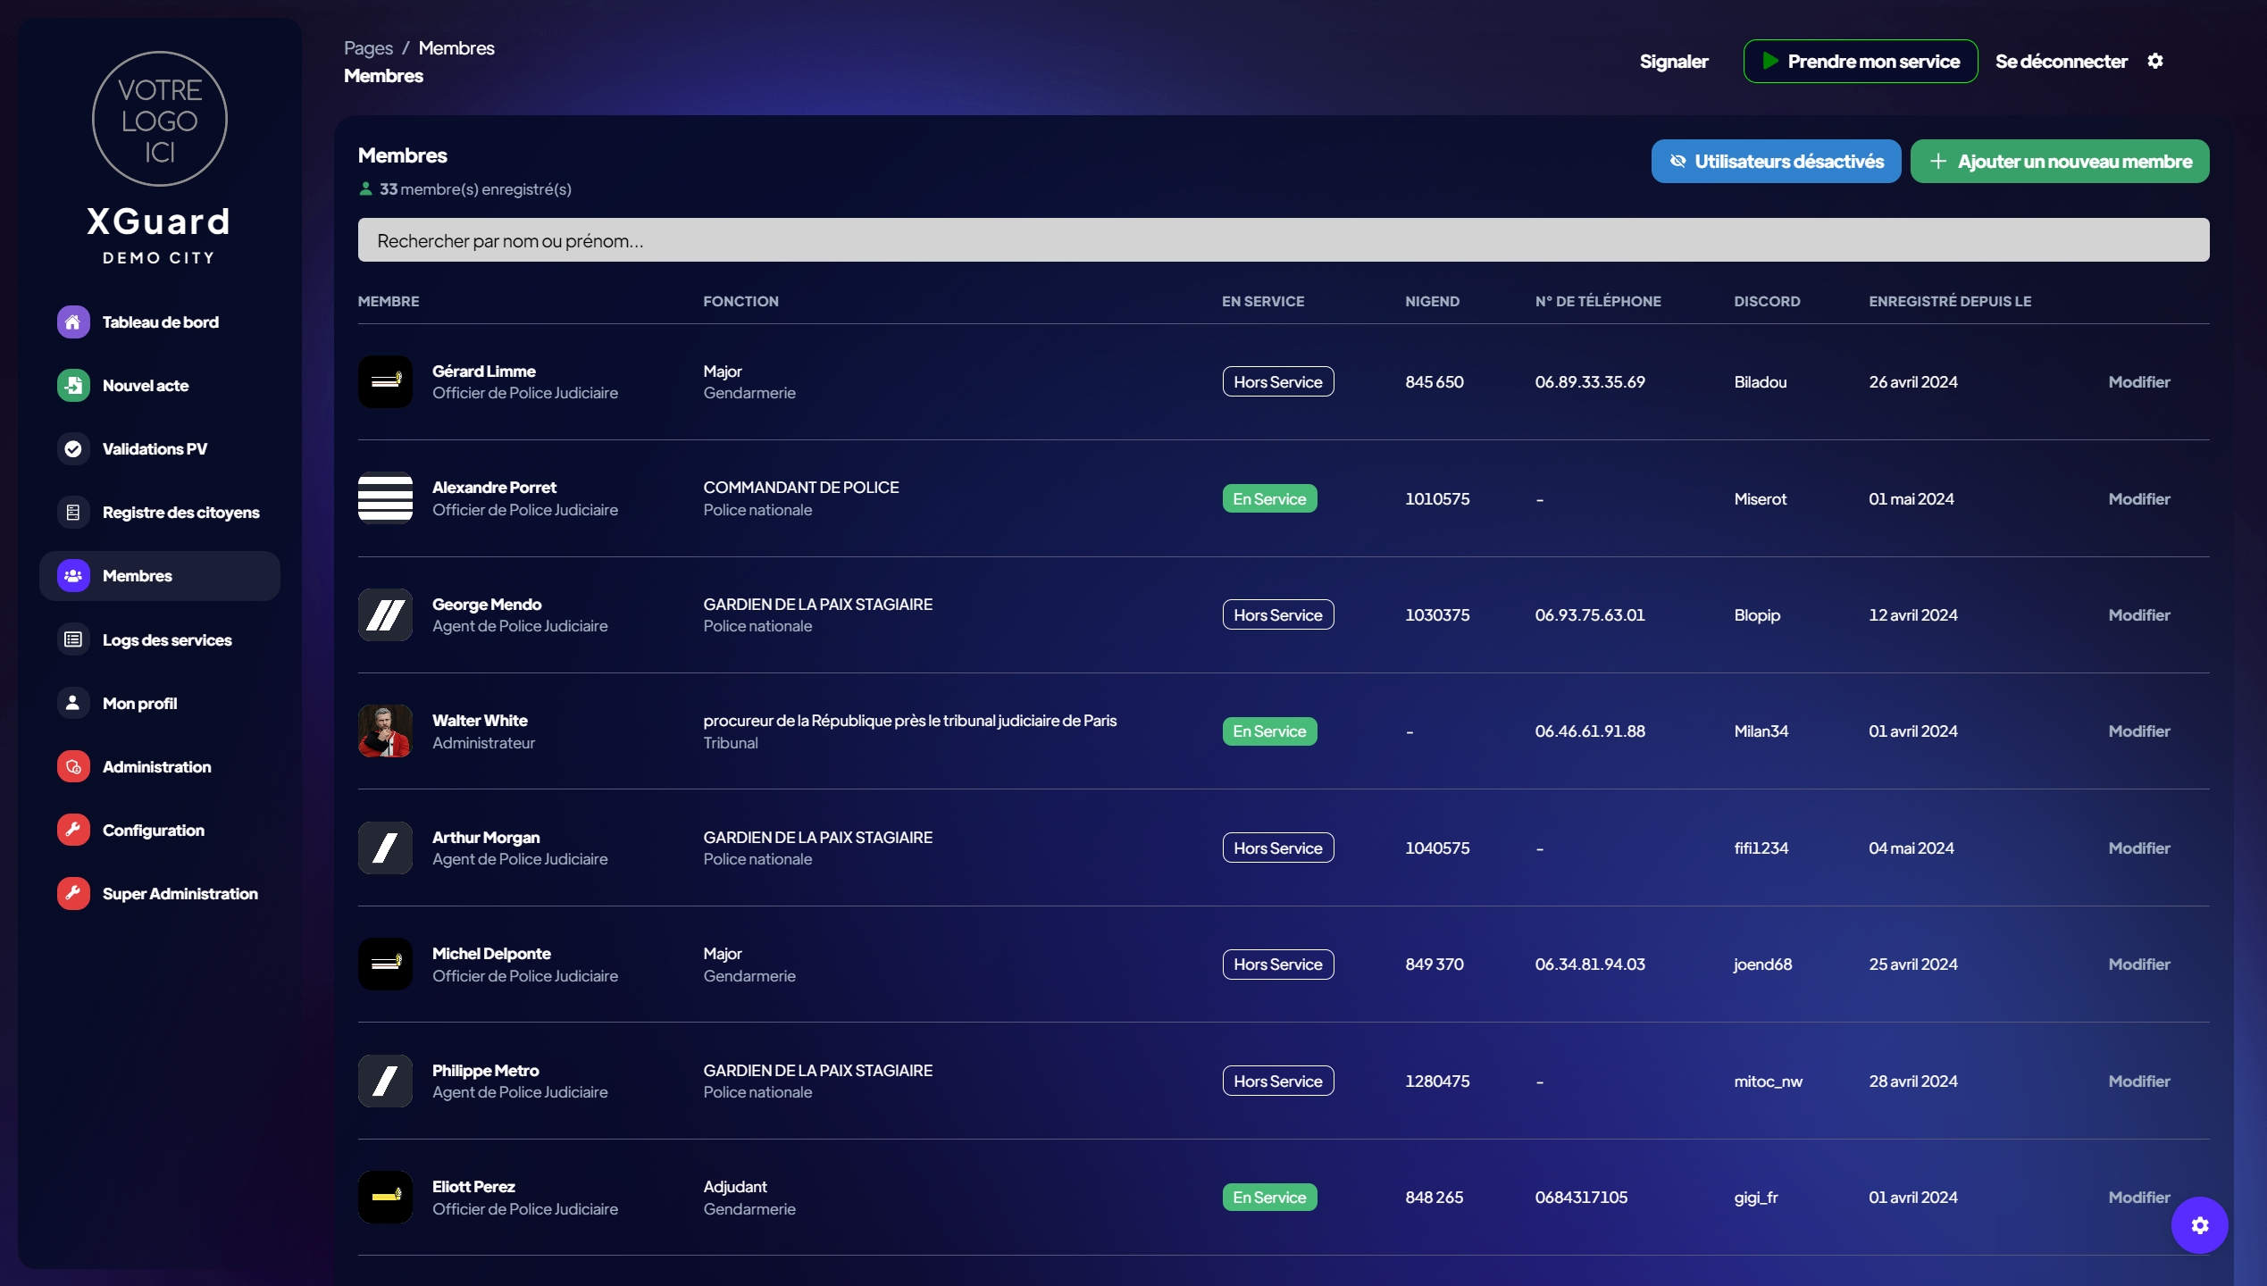Click Ajouter un nouveau membre button
This screenshot has height=1286, width=2267.
(2059, 162)
